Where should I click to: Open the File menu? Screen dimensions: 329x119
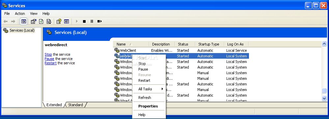(7, 14)
